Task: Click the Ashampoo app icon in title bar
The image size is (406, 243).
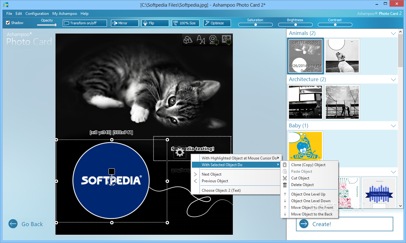Action: click(6, 5)
